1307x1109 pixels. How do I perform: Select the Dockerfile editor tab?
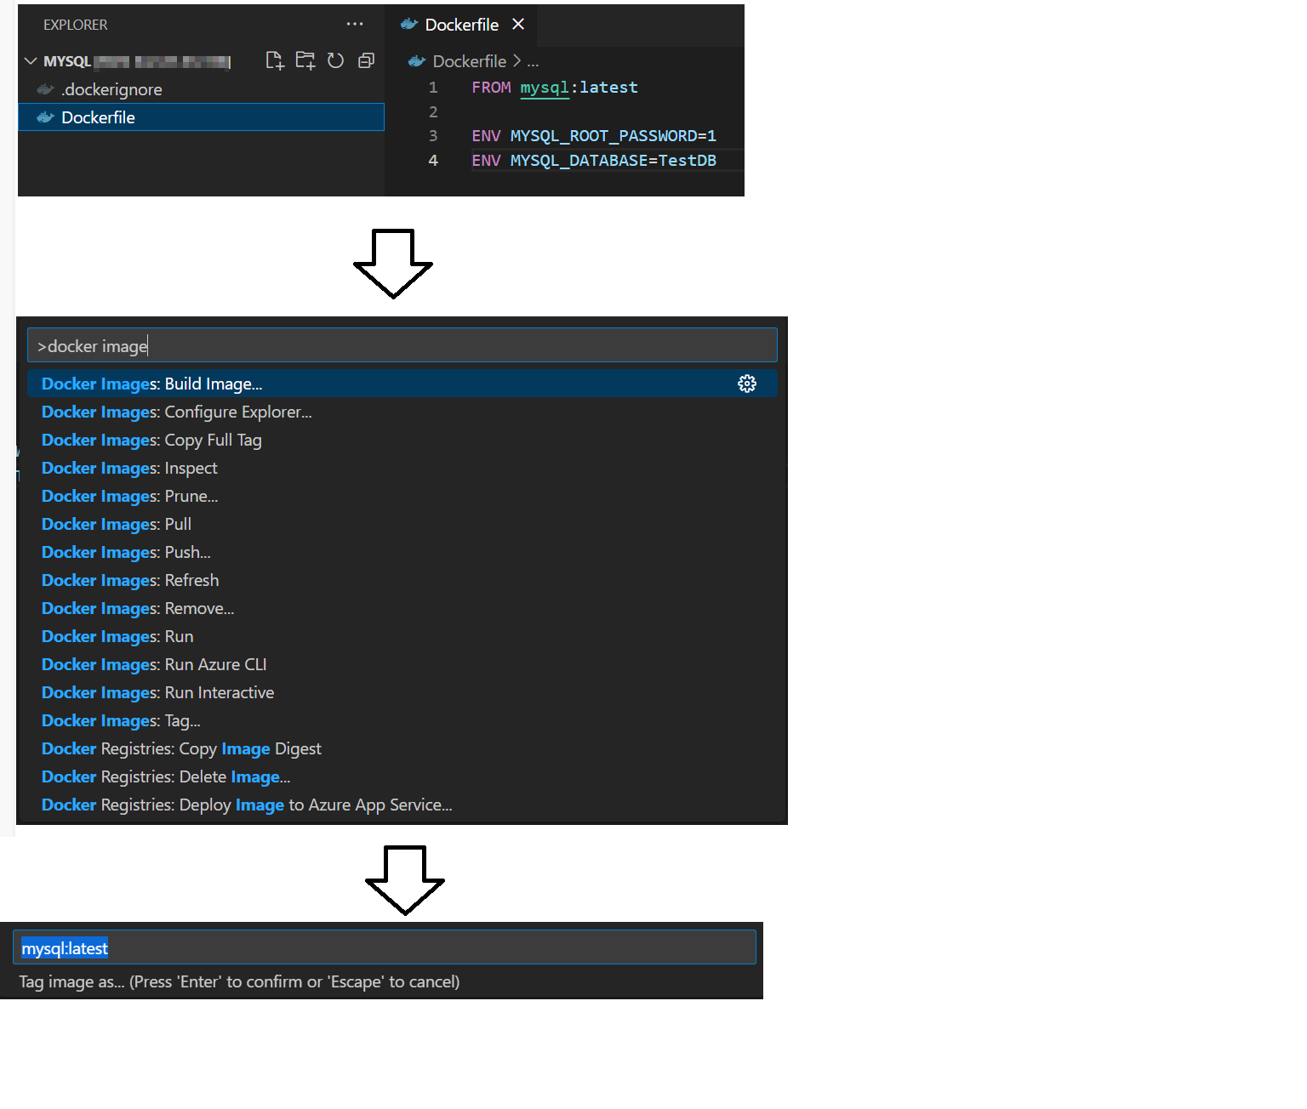(461, 25)
